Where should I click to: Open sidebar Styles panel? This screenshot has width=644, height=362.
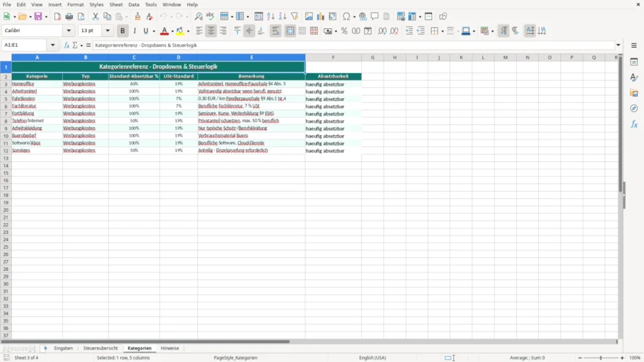pyautogui.click(x=634, y=77)
